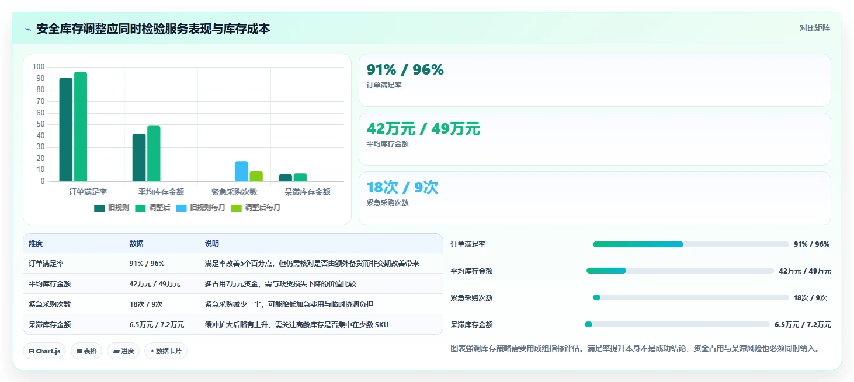Toggle the 旧规则 legend entry in the chart

coord(112,208)
